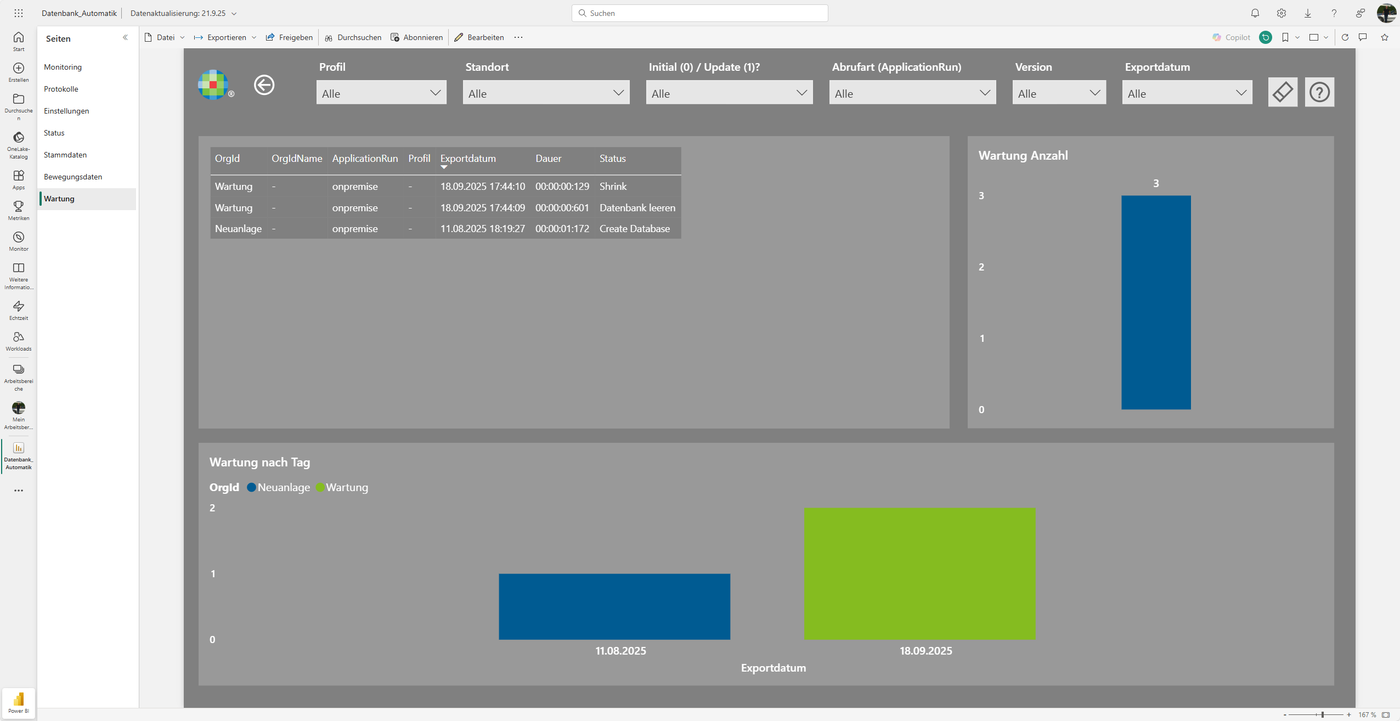
Task: Open Initial/Update slicer dropdown
Action: (729, 93)
